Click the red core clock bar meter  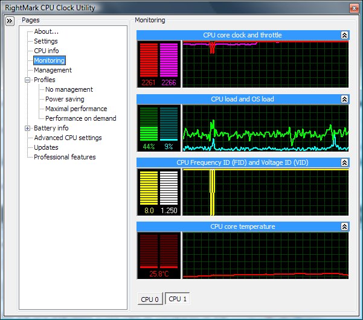149,60
